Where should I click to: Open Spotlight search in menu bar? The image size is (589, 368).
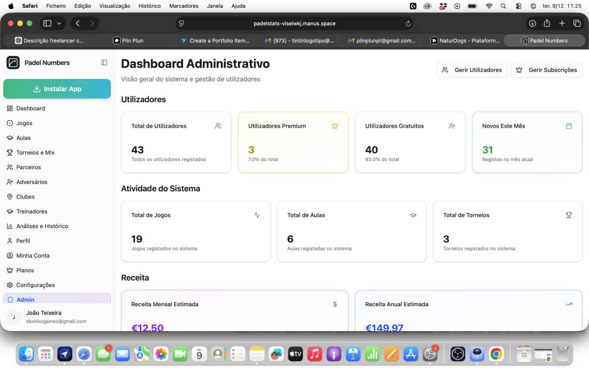pos(504,6)
